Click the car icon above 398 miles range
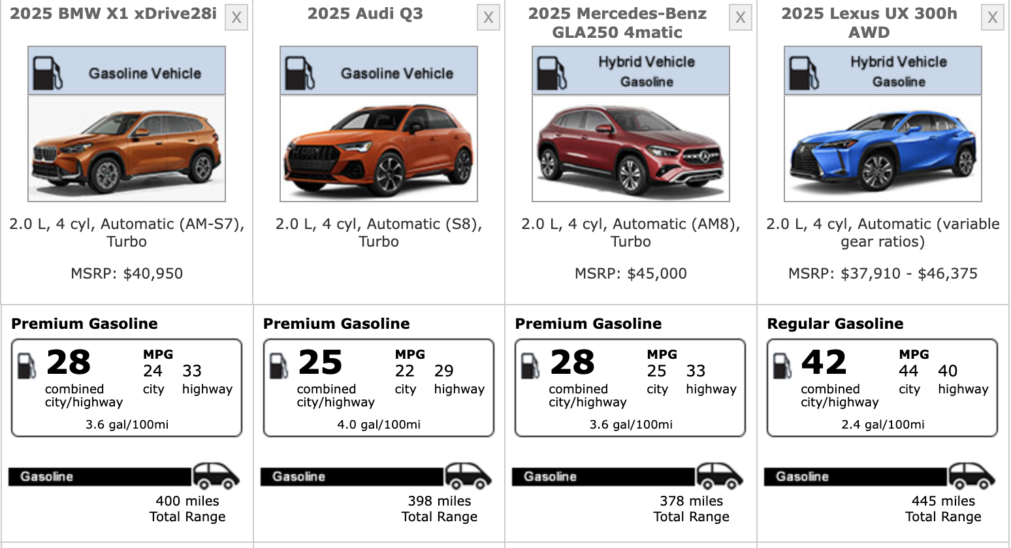1011x548 pixels. tap(468, 476)
